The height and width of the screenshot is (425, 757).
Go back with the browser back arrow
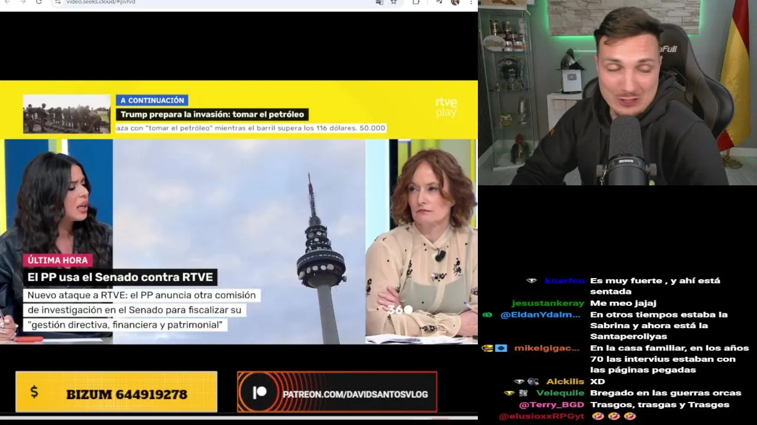pyautogui.click(x=7, y=2)
